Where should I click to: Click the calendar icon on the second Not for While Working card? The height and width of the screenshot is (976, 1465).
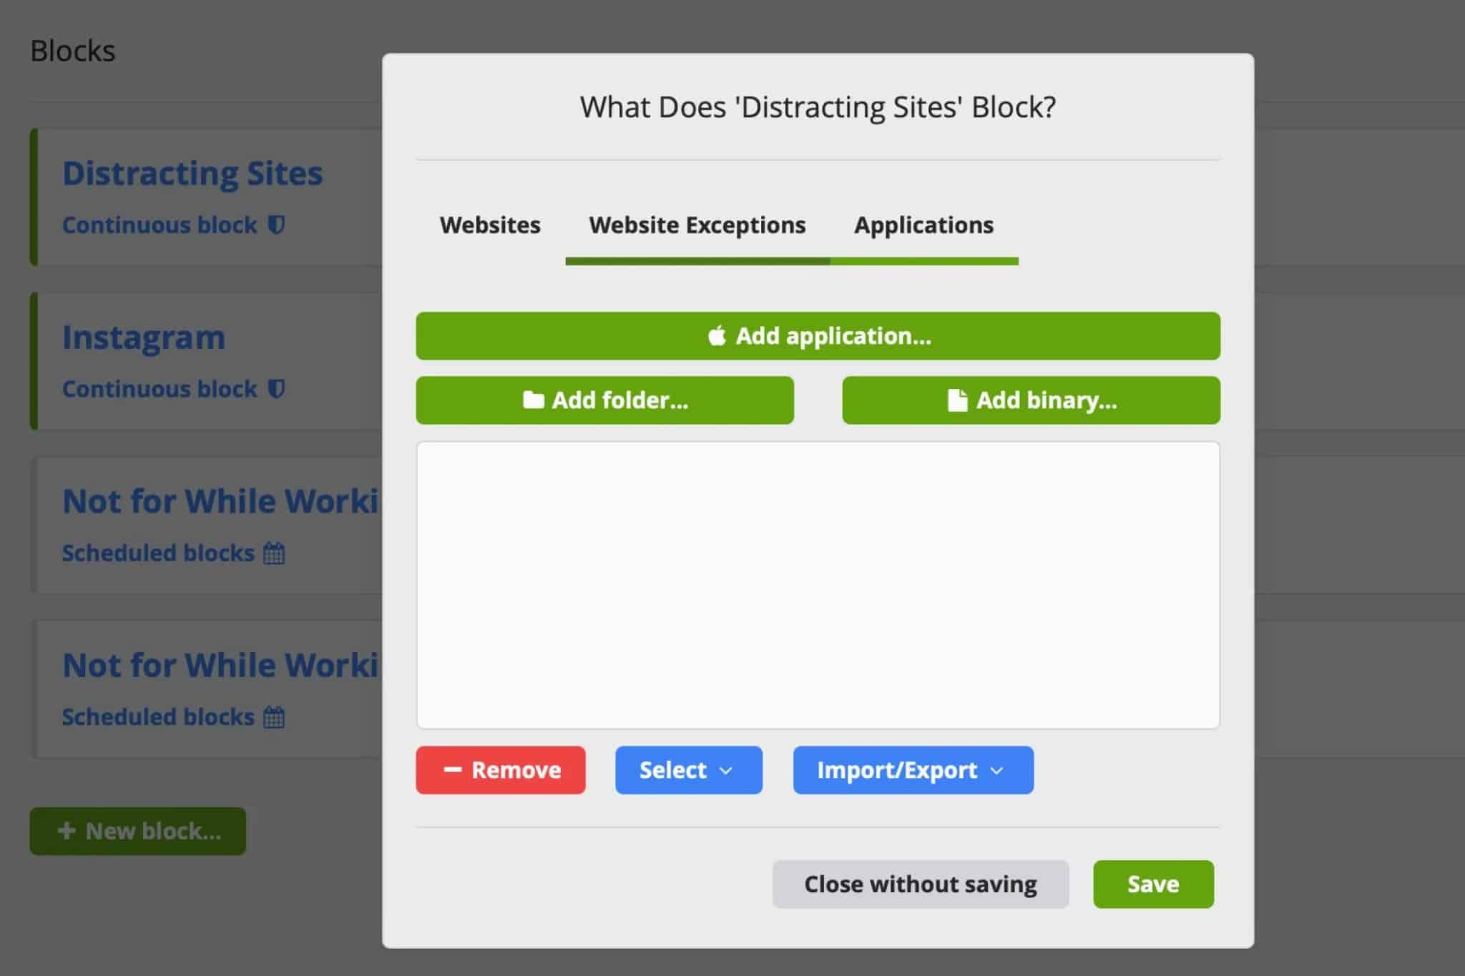coord(275,716)
